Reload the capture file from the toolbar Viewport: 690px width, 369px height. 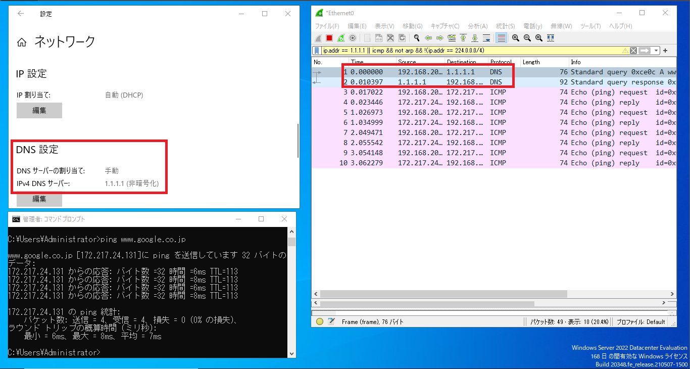point(402,38)
